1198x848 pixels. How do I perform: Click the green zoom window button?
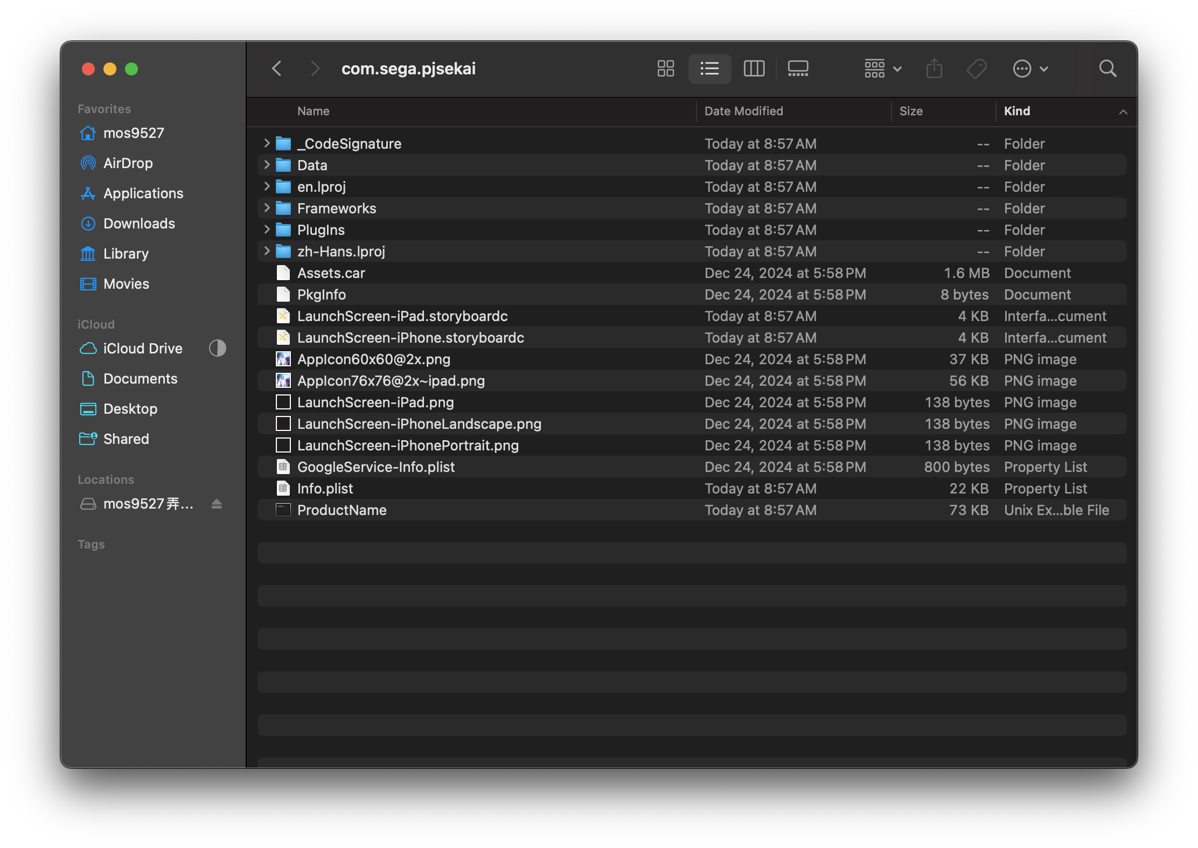point(131,69)
